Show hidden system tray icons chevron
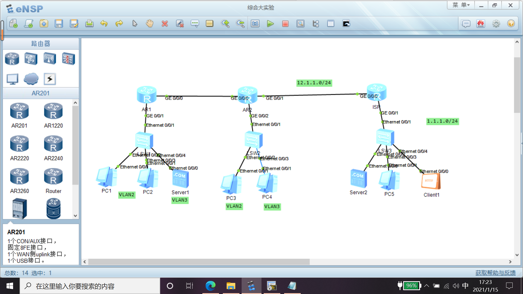The width and height of the screenshot is (523, 294). (427, 286)
